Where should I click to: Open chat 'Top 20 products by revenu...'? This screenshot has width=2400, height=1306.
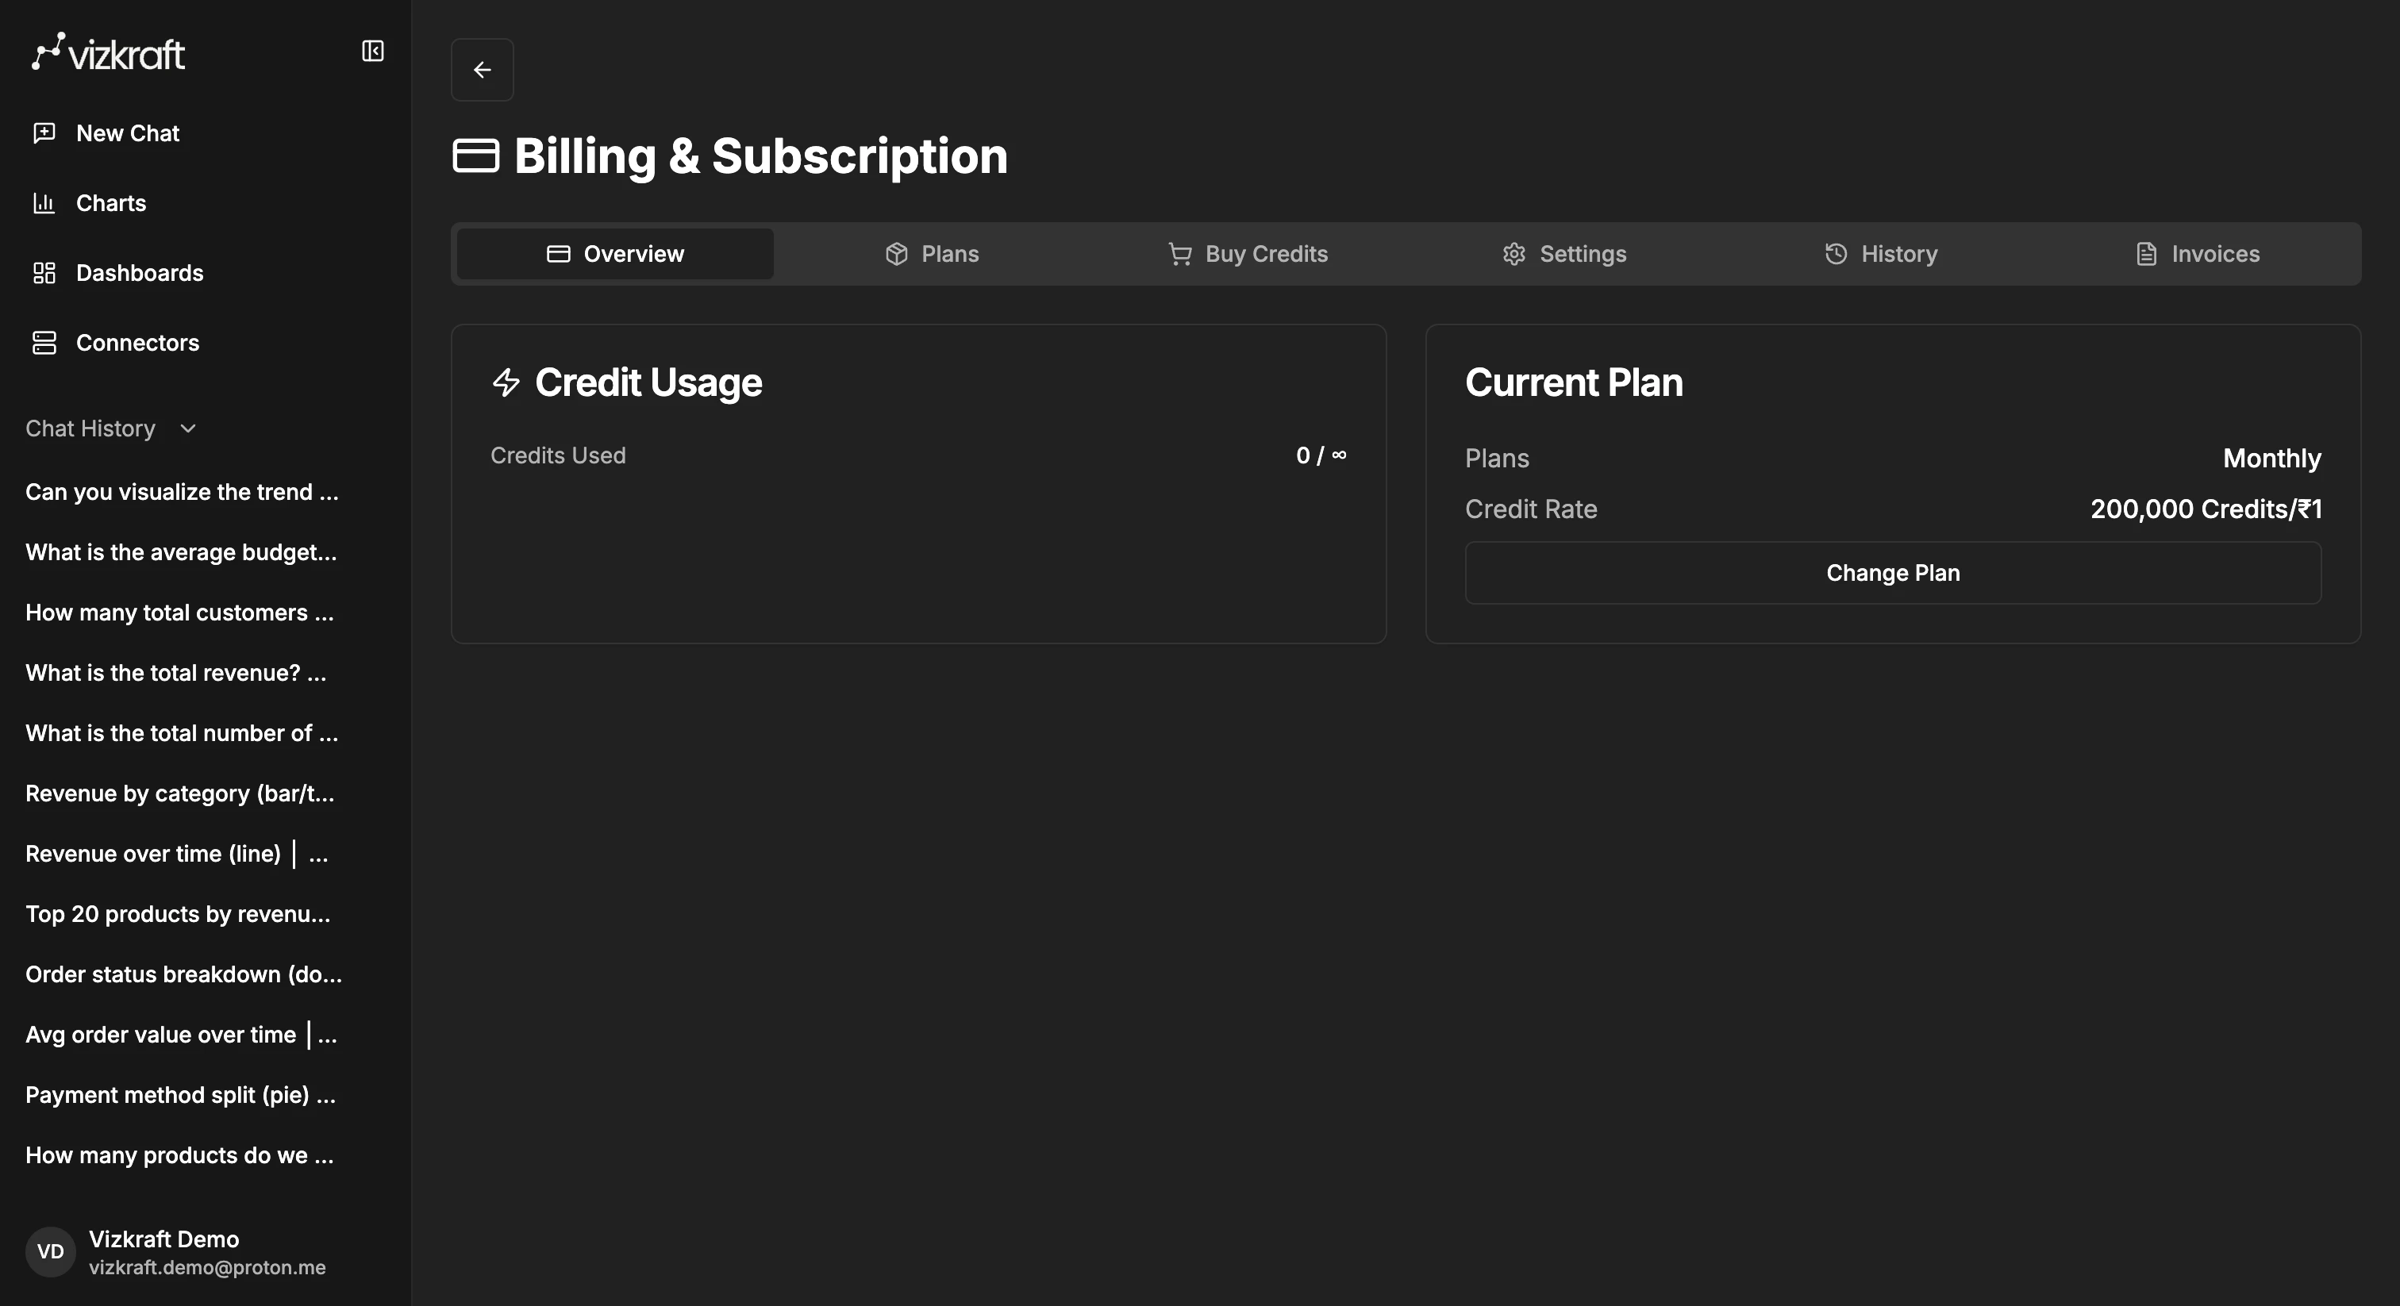coord(177,914)
